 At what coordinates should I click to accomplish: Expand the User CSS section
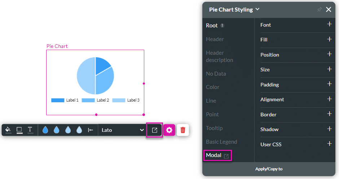coord(329,144)
